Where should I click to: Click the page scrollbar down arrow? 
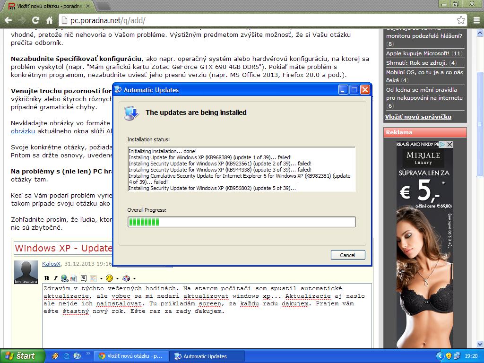tap(480, 344)
